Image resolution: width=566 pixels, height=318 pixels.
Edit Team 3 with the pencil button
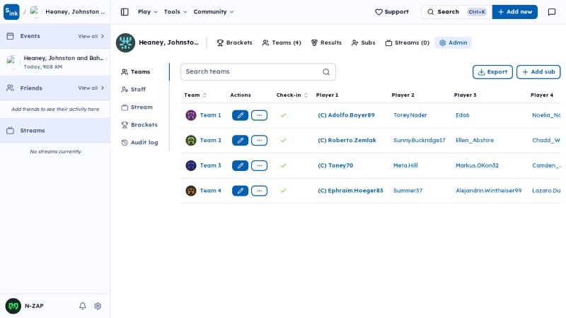click(240, 165)
